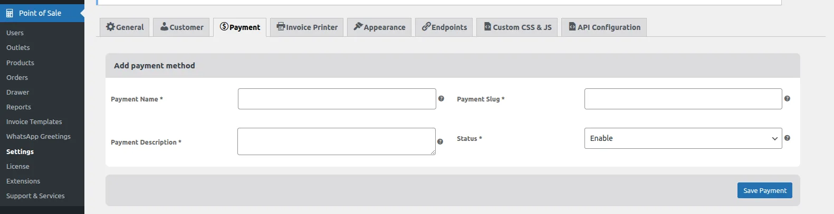This screenshot has height=214, width=834.
Task: Focus the Payment Name input field
Action: coord(337,99)
